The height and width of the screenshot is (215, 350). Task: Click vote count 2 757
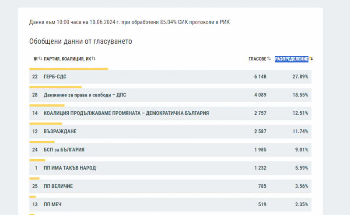[x=260, y=113]
